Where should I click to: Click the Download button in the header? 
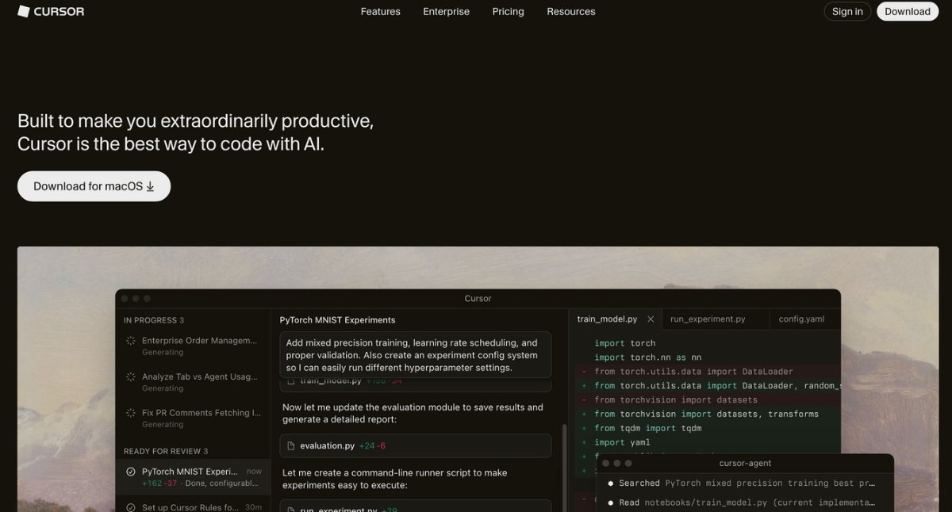[907, 11]
